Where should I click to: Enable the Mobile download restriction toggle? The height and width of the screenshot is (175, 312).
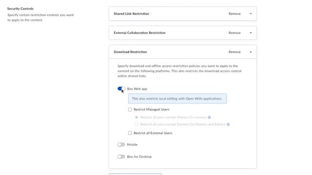[121, 145]
